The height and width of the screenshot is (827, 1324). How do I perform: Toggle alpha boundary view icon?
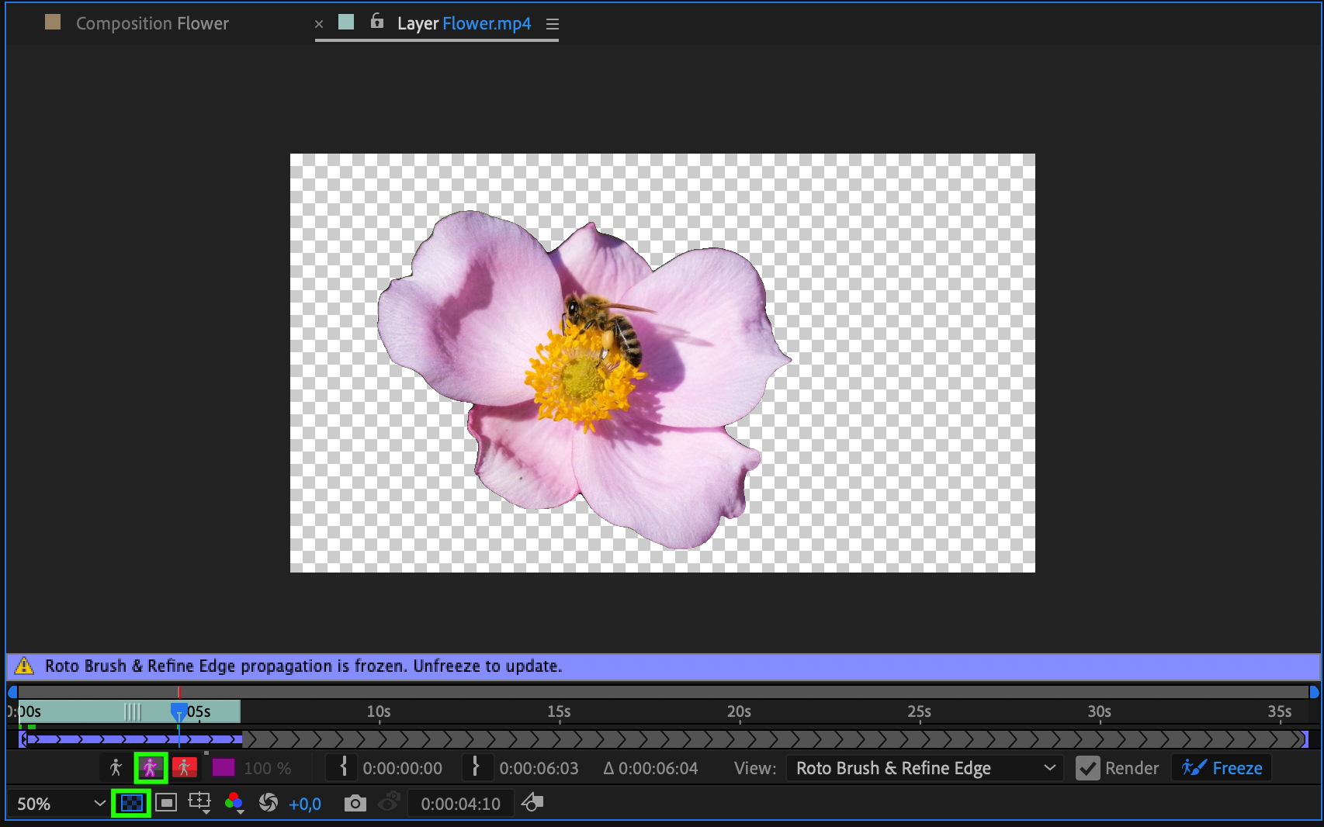tap(151, 768)
